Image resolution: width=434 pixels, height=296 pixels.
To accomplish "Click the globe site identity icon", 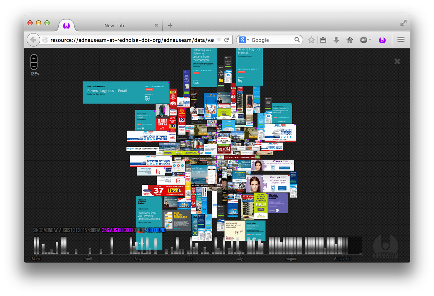I will tap(45, 40).
